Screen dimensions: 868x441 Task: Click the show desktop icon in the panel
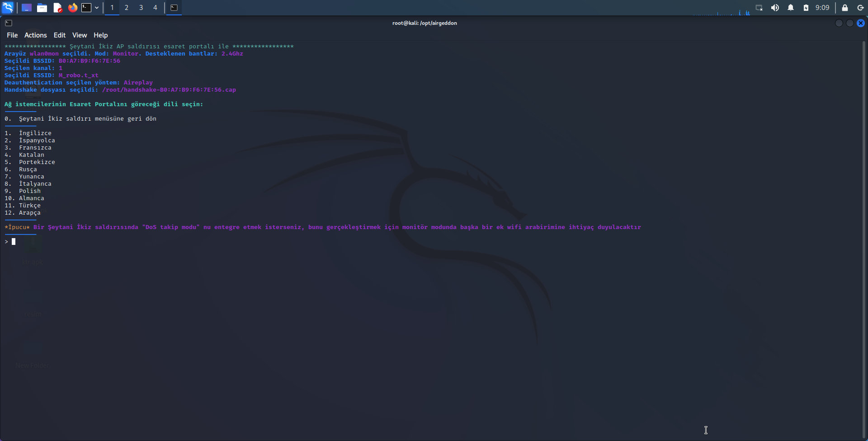click(x=27, y=8)
